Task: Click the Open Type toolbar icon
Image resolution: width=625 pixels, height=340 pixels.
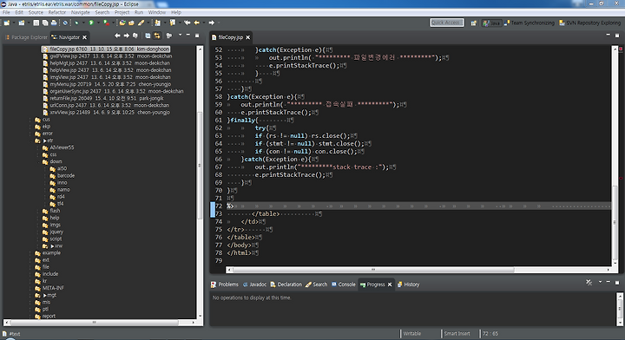Action: (x=122, y=23)
